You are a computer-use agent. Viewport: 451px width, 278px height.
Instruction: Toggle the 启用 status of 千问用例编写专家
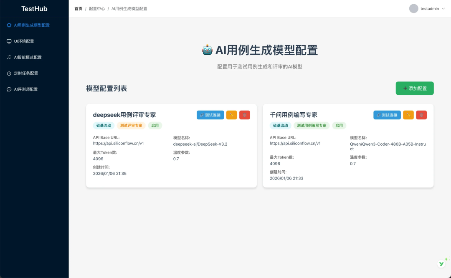(x=339, y=125)
